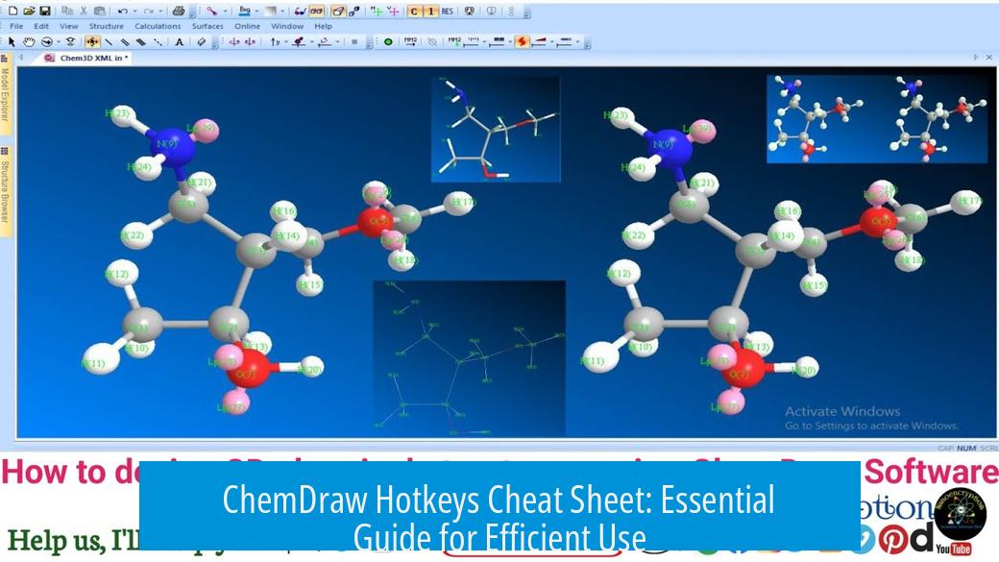Click the spin model icon
The image size is (999, 562).
(233, 41)
